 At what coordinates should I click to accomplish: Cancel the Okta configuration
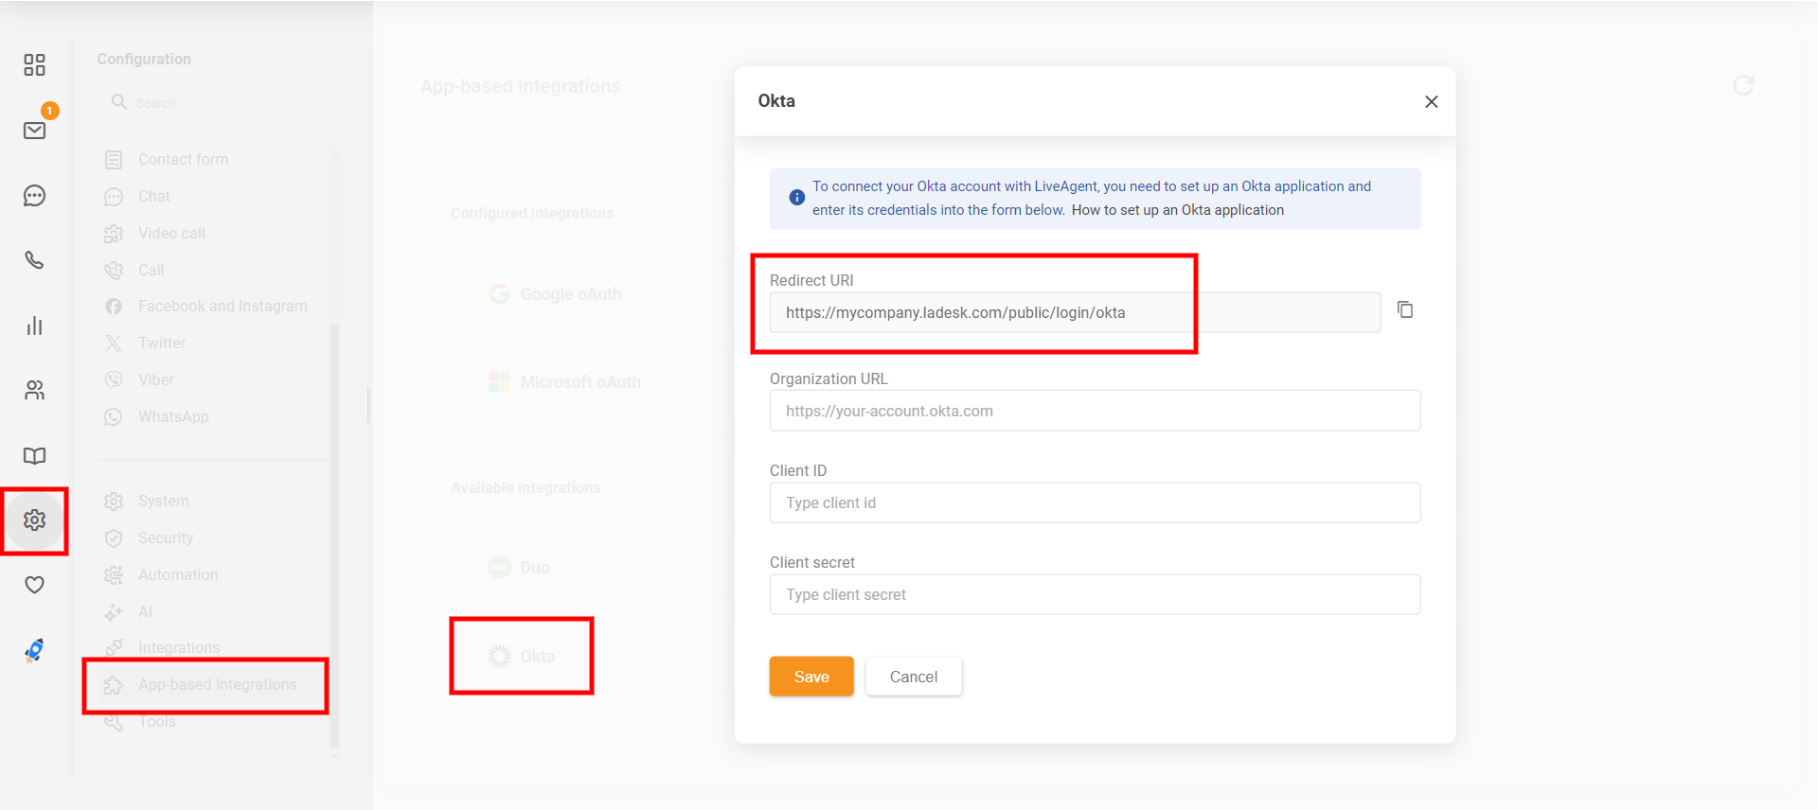click(x=913, y=677)
